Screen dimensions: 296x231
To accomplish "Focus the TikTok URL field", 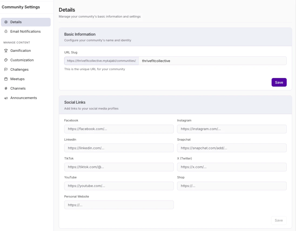I will [x=119, y=167].
